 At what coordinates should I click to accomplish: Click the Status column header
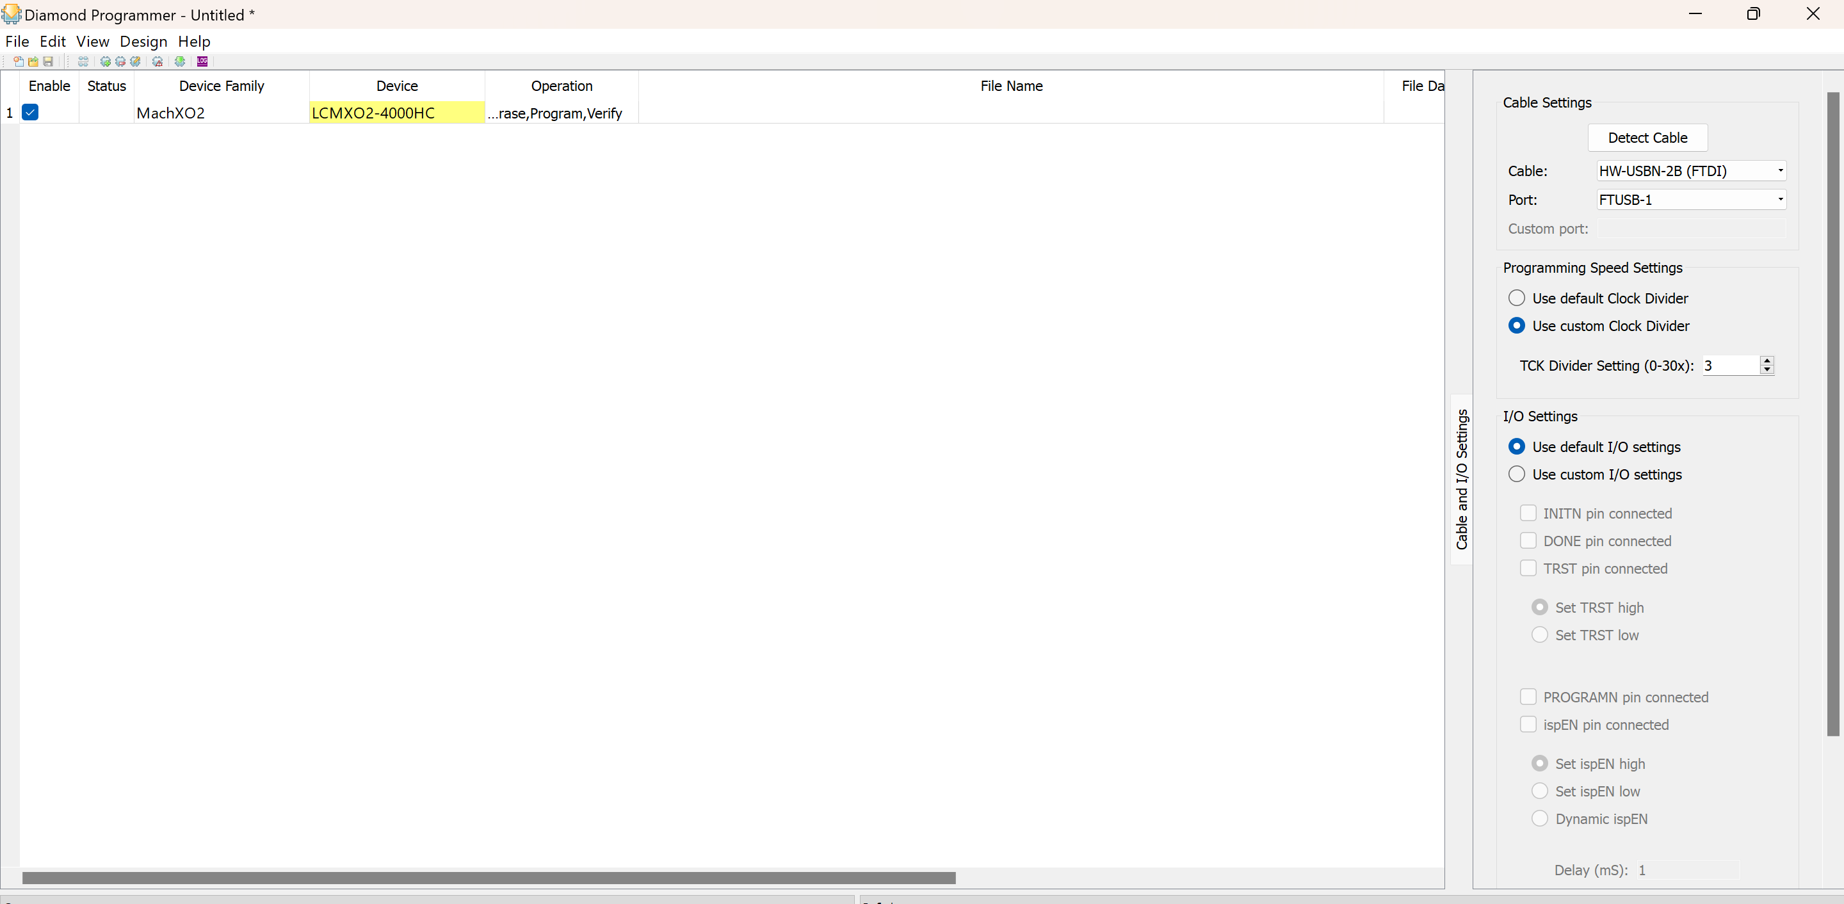click(x=107, y=86)
